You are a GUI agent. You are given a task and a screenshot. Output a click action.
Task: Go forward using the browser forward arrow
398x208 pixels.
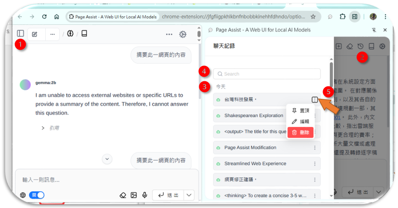32,17
